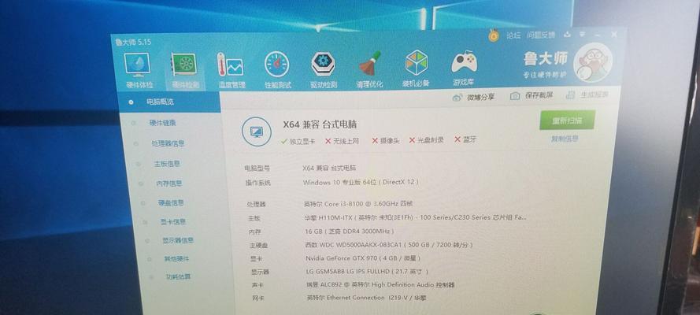This screenshot has height=315, width=700.
Task: Select 功耗估算 in the sidebar
Action: pos(178,276)
